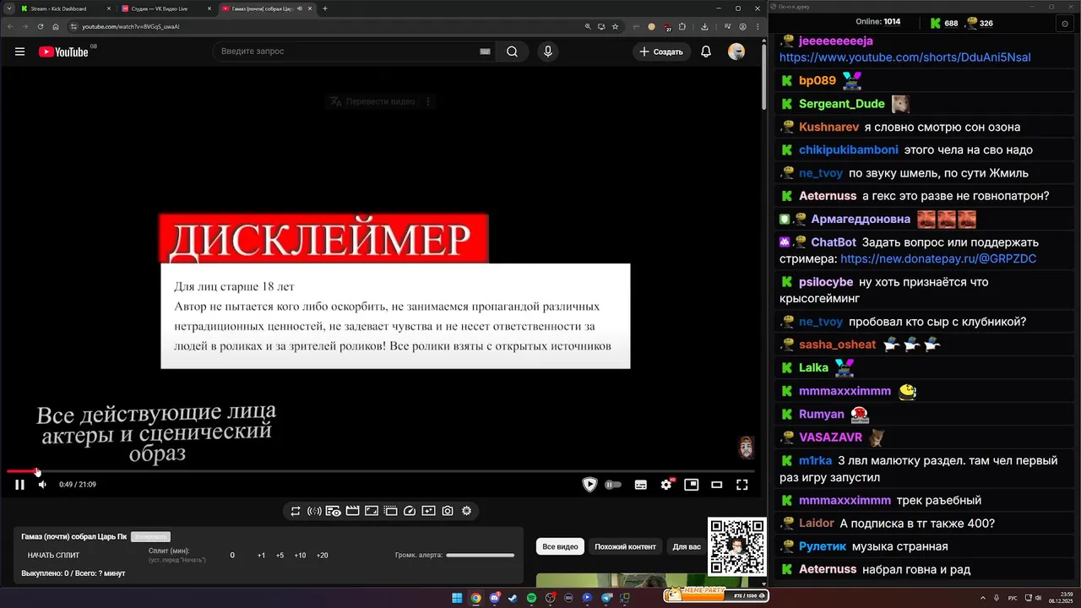Viewport: 1081px width, 608px height.
Task: Click the resize player icon in toolbar
Action: (x=372, y=511)
